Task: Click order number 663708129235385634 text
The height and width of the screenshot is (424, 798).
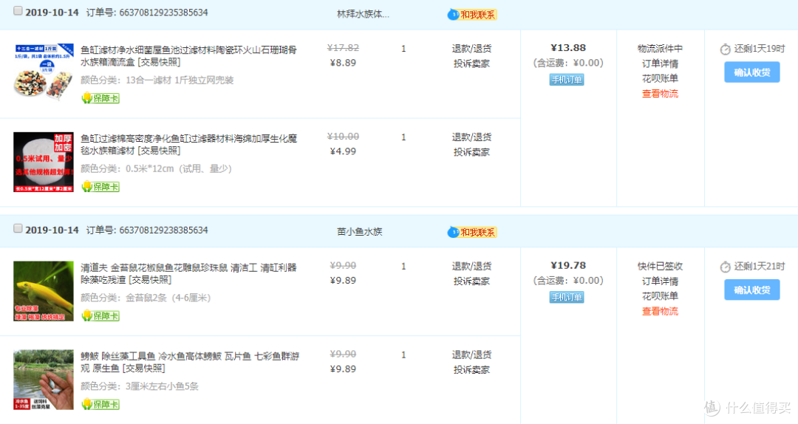Action: click(x=163, y=13)
